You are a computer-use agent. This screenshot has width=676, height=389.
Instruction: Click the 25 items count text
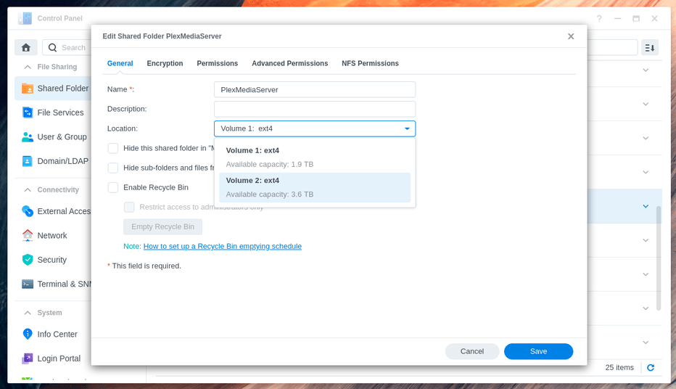619,367
